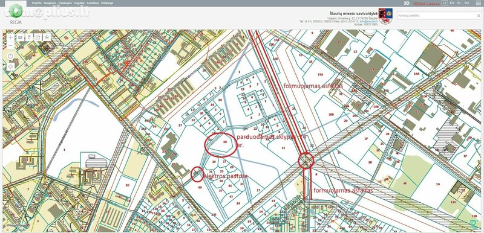The image size is (484, 233).
Task: Open the Pagalba menu item
Action: tap(79, 3)
